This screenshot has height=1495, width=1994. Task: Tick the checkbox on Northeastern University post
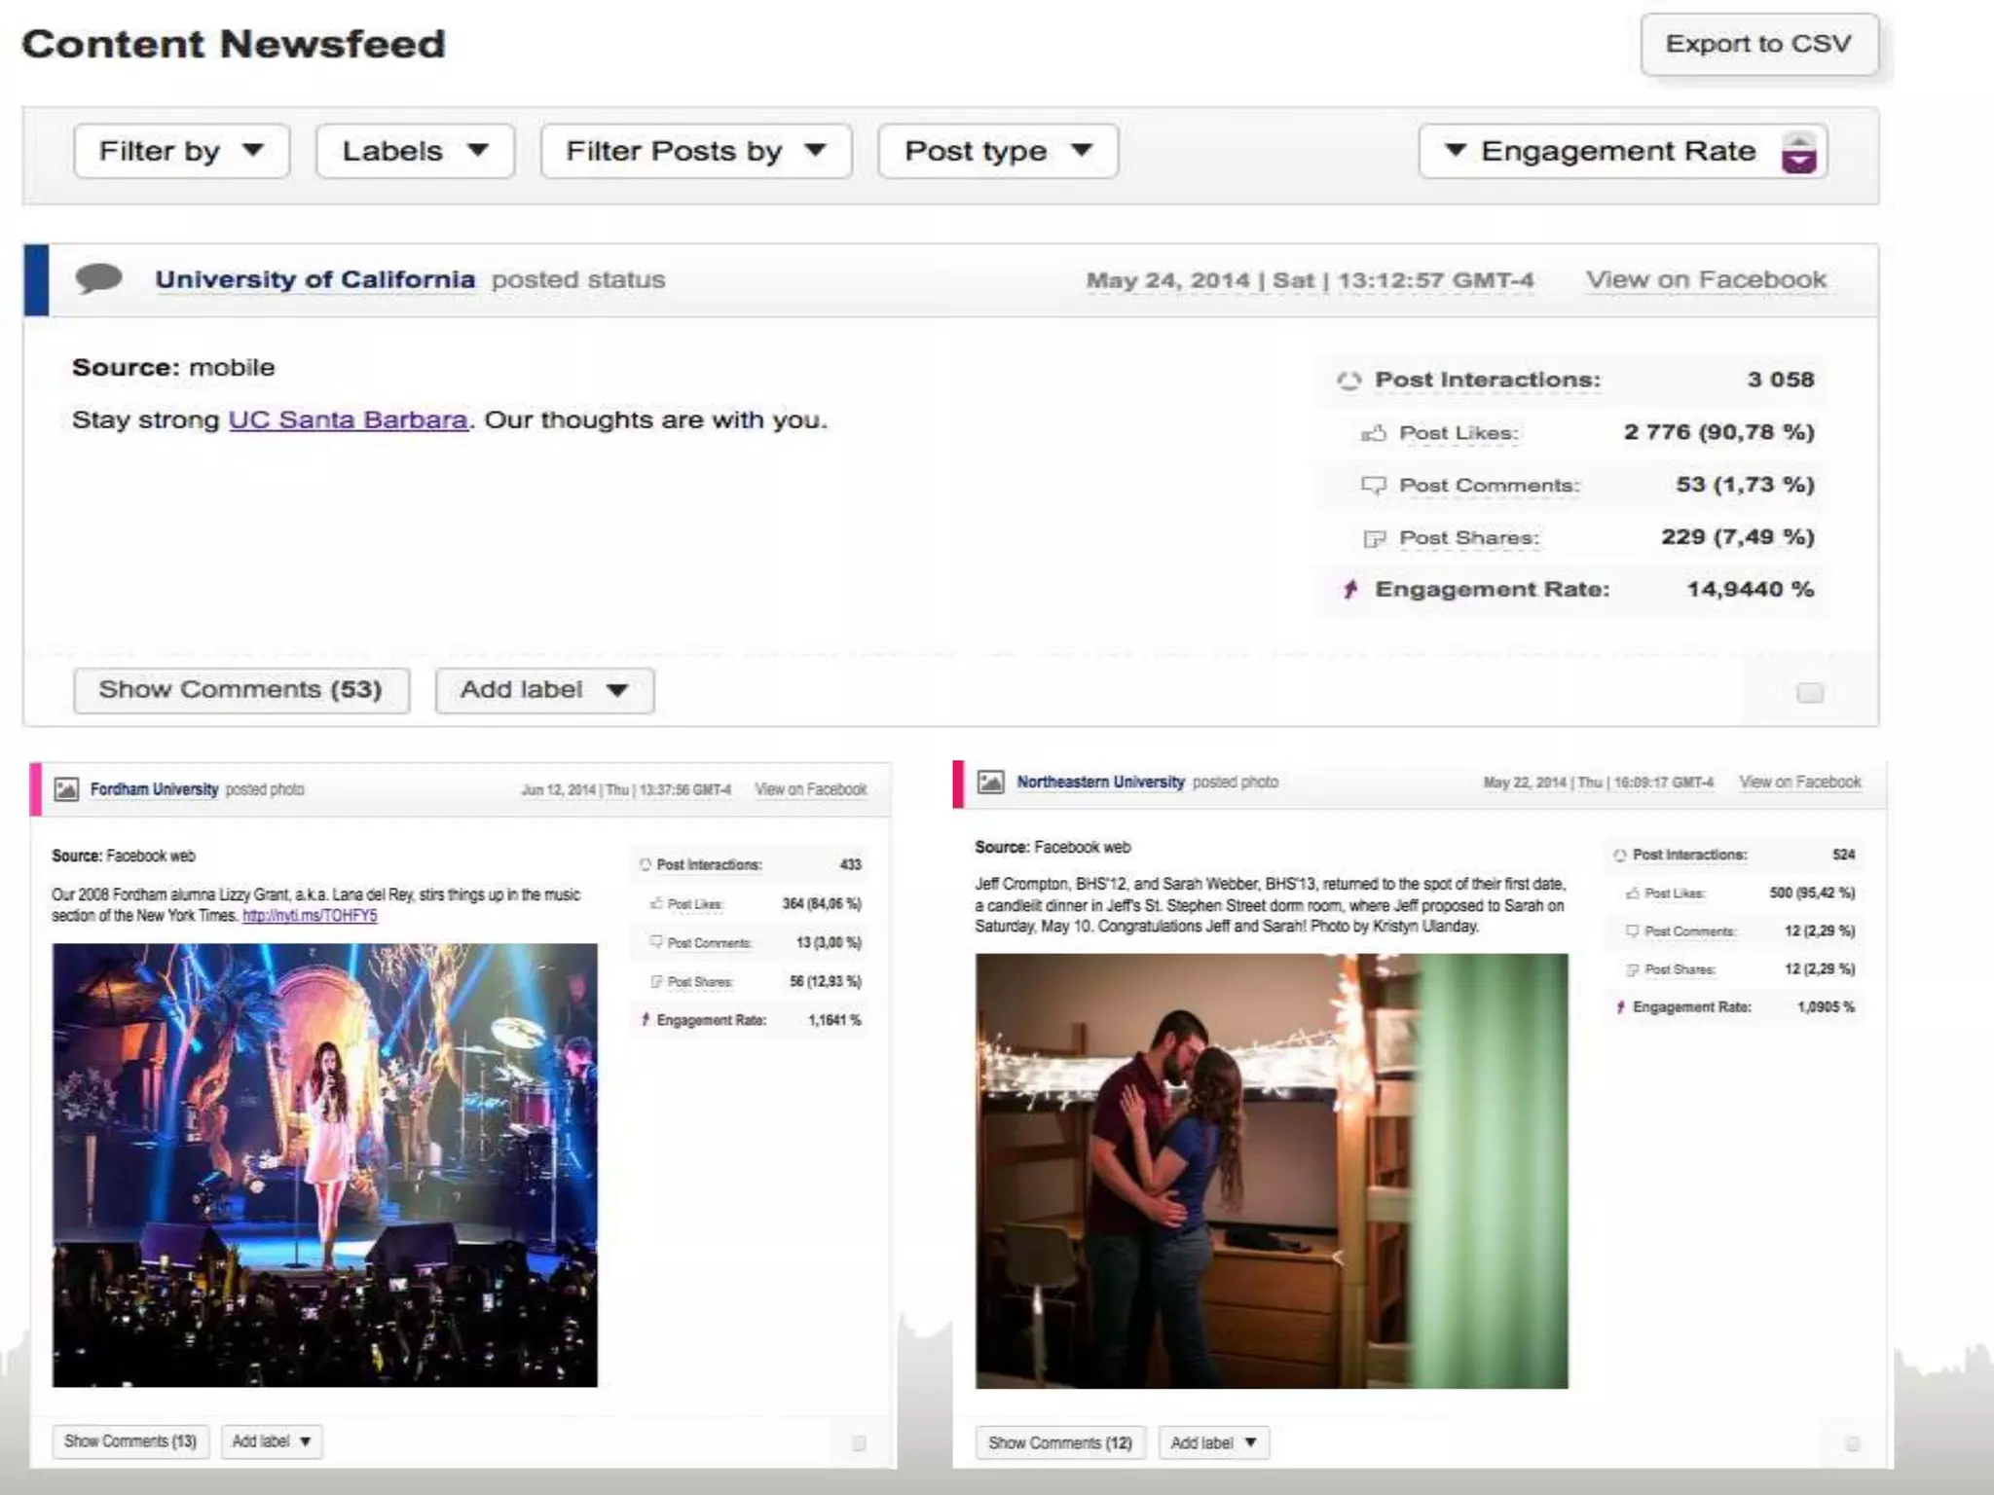tap(1852, 1443)
